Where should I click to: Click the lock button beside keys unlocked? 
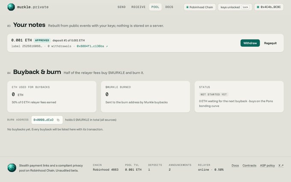(x=245, y=7)
